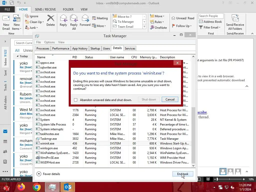Viewport: 256px width, 192px height.
Task: Open the Rules dropdown
Action: coord(157,22)
